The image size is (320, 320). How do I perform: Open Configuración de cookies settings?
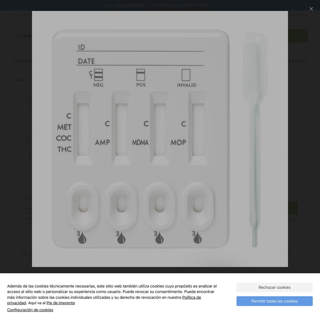[x=30, y=310]
